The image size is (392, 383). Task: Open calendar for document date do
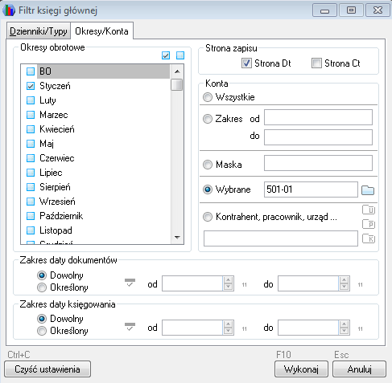pyautogui.click(x=360, y=284)
